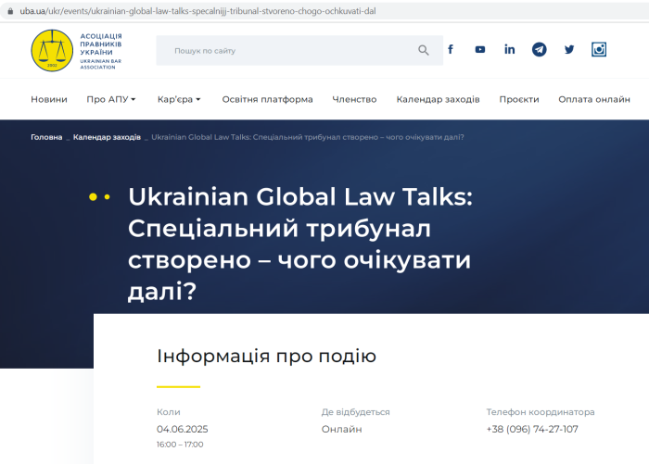Open the Проєкти menu item
Viewport: 649px width, 464px height.
[x=519, y=99]
